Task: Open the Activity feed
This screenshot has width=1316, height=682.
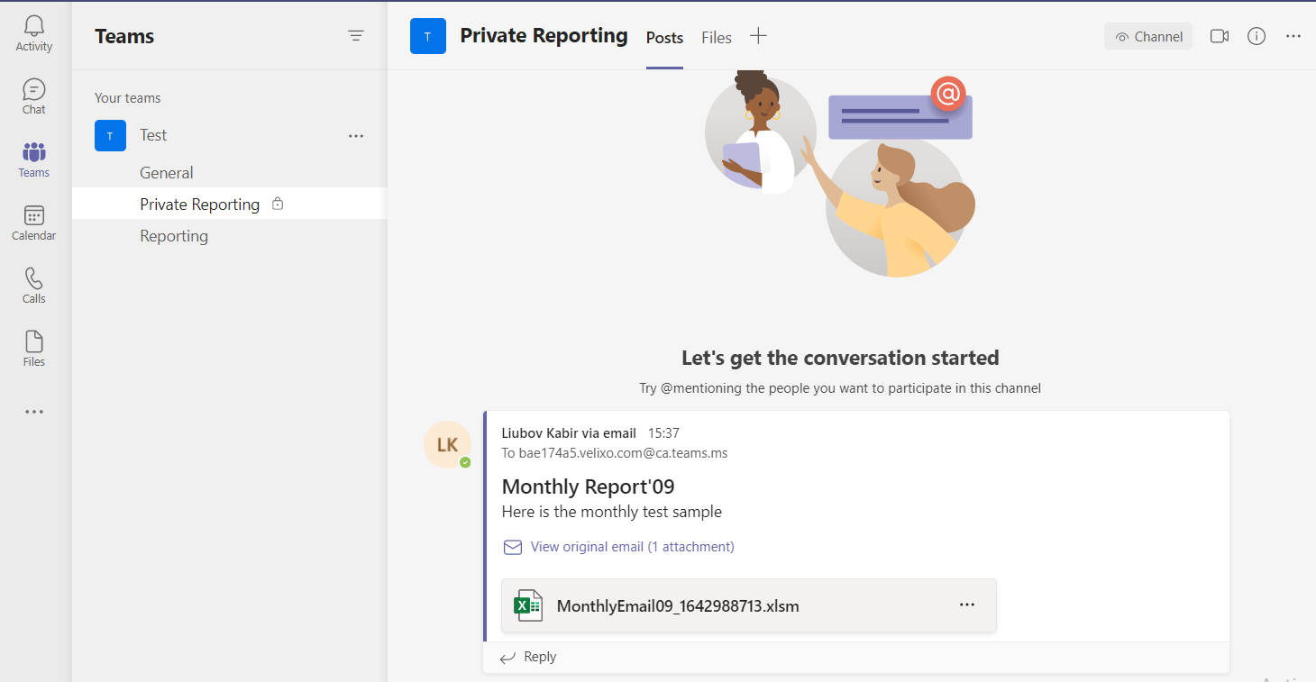Action: click(x=34, y=34)
